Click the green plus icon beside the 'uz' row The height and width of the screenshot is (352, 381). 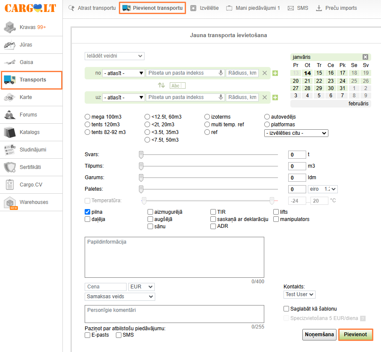coord(275,98)
